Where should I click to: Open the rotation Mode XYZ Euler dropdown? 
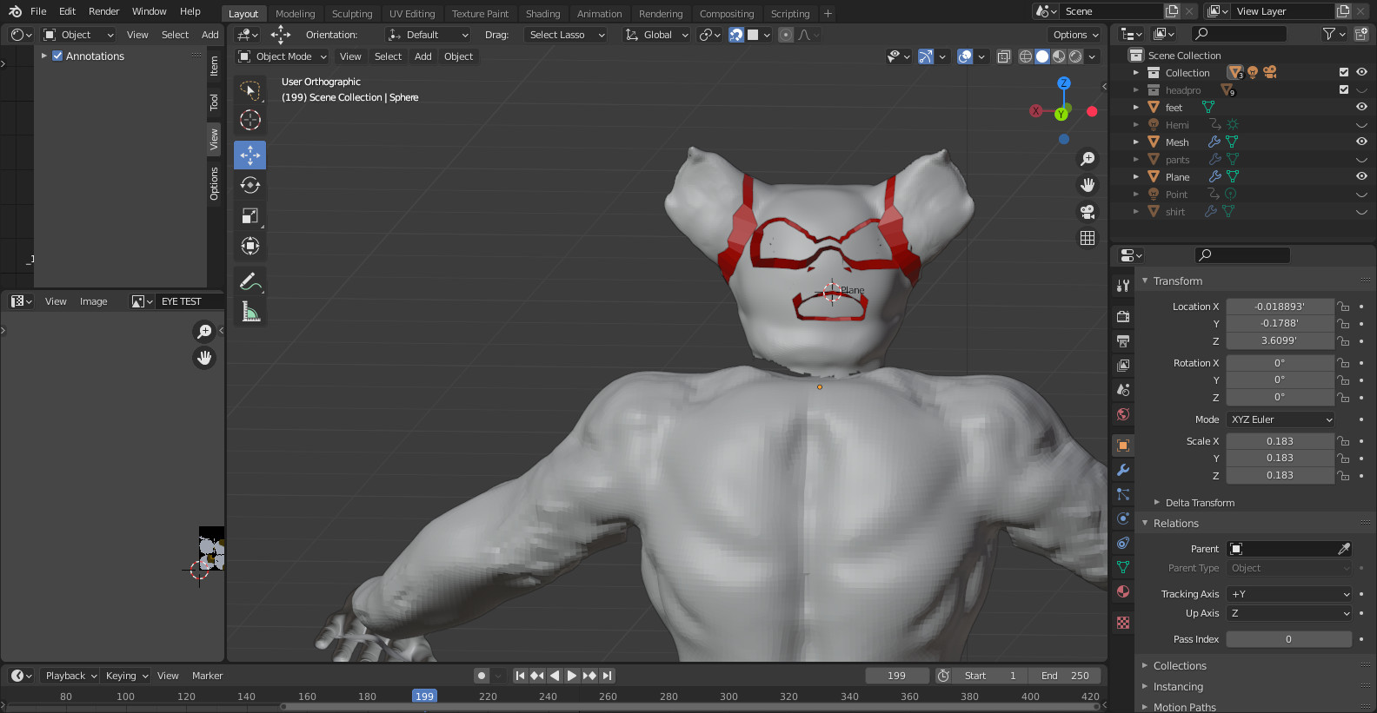tap(1281, 419)
